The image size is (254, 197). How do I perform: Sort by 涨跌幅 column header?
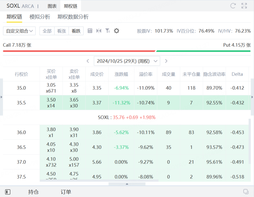(x=121, y=74)
